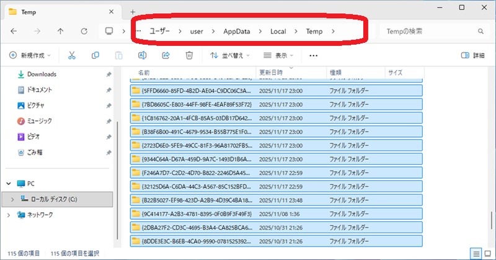This screenshot has width=496, height=260.
Task: Sort by the 更新日時 column header
Action: (x=273, y=72)
